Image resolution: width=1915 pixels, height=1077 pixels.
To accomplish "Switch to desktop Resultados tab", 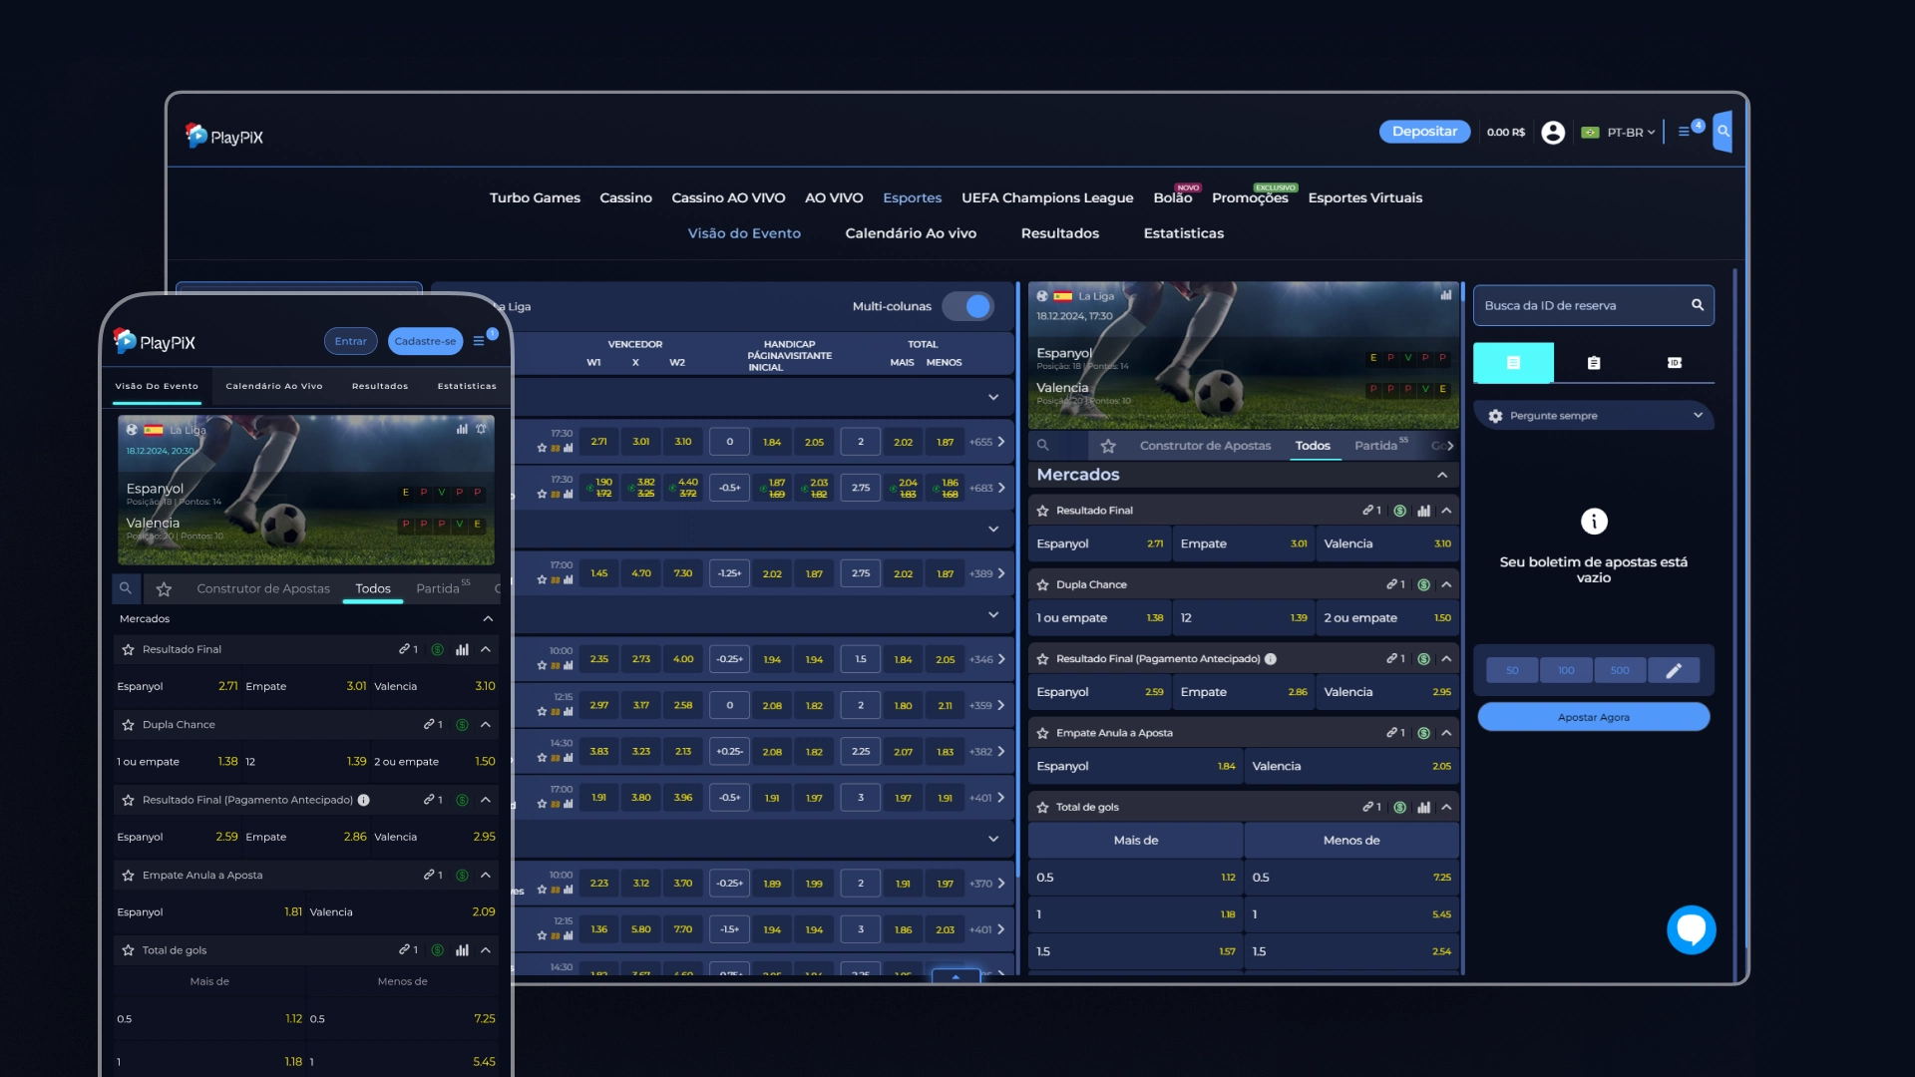I will 1060,233.
